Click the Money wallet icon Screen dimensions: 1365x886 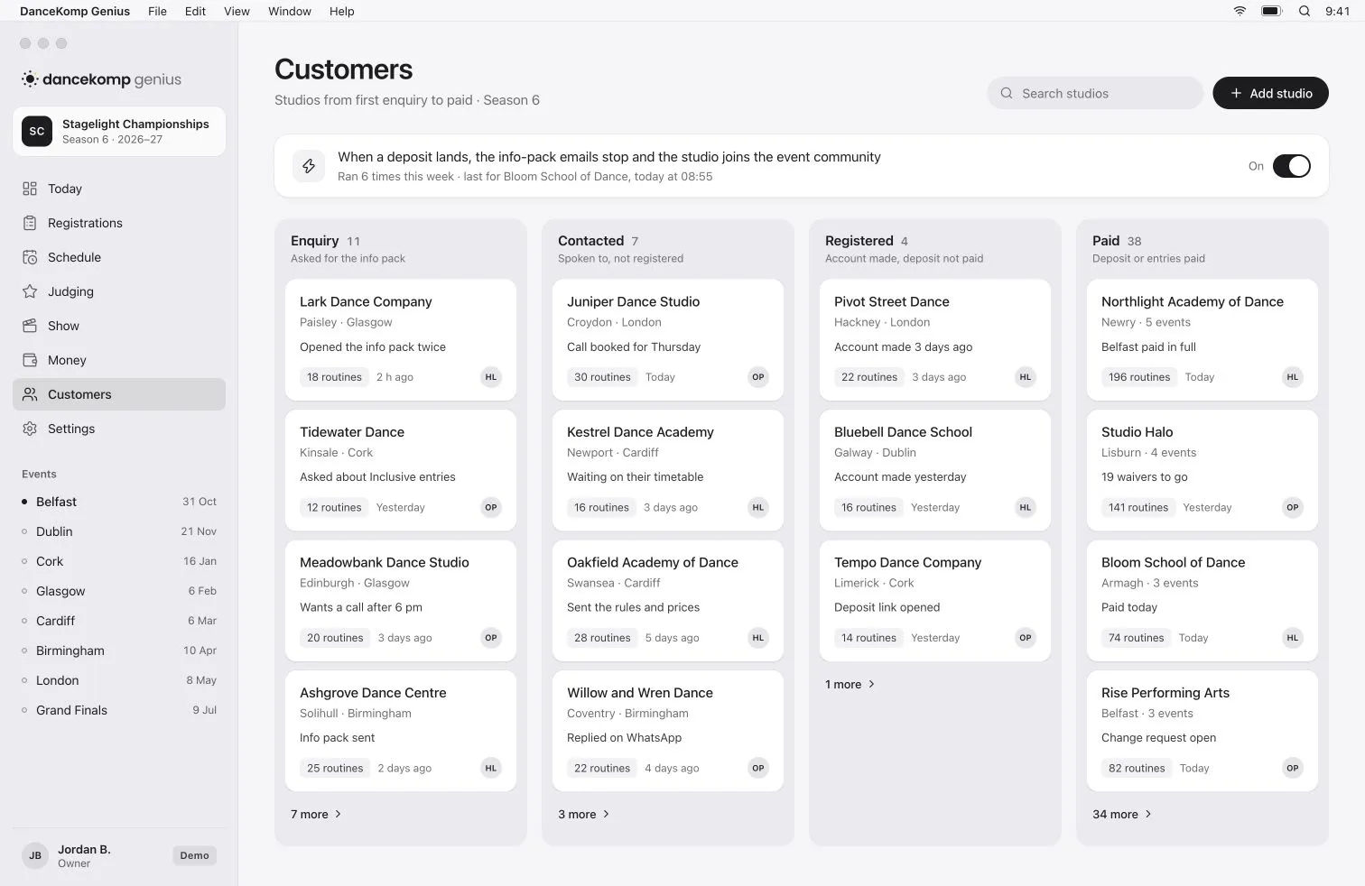30,360
